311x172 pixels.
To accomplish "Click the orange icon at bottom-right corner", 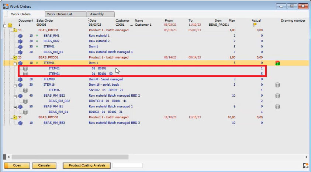I will pos(305,165).
